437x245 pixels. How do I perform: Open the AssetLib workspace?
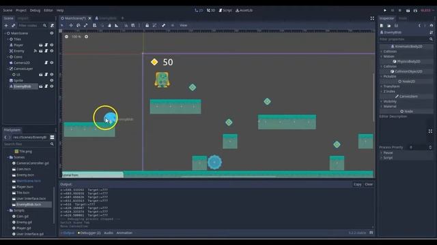[x=244, y=10]
